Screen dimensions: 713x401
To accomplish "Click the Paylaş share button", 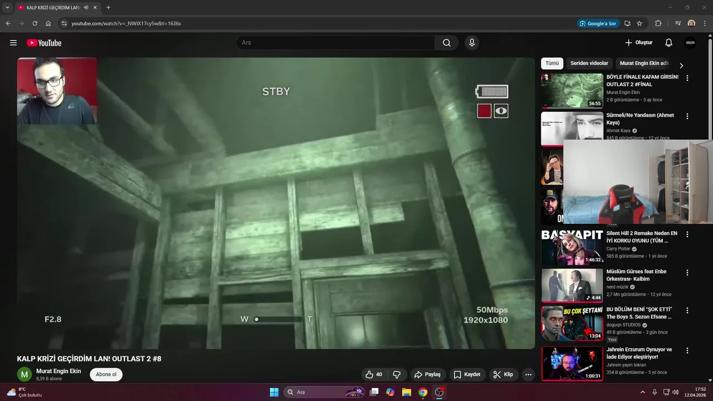I will [x=427, y=375].
